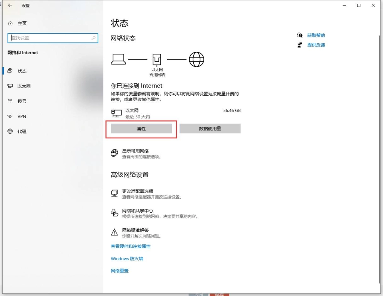Open 属性 button for Ethernet

[141, 129]
